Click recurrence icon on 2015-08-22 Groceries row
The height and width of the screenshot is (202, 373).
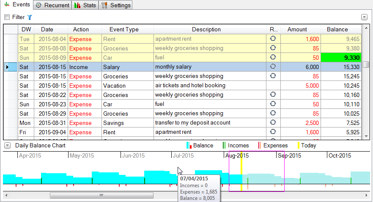(x=273, y=94)
